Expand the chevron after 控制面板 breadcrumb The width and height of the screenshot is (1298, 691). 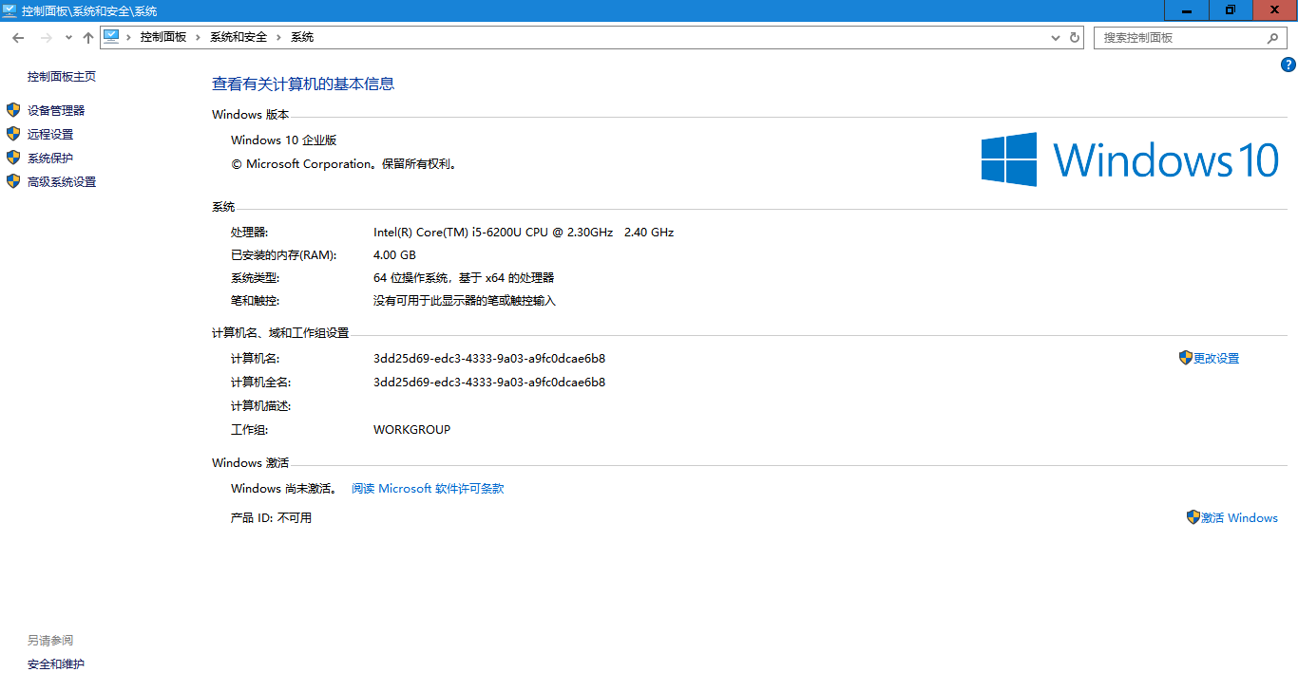click(199, 37)
